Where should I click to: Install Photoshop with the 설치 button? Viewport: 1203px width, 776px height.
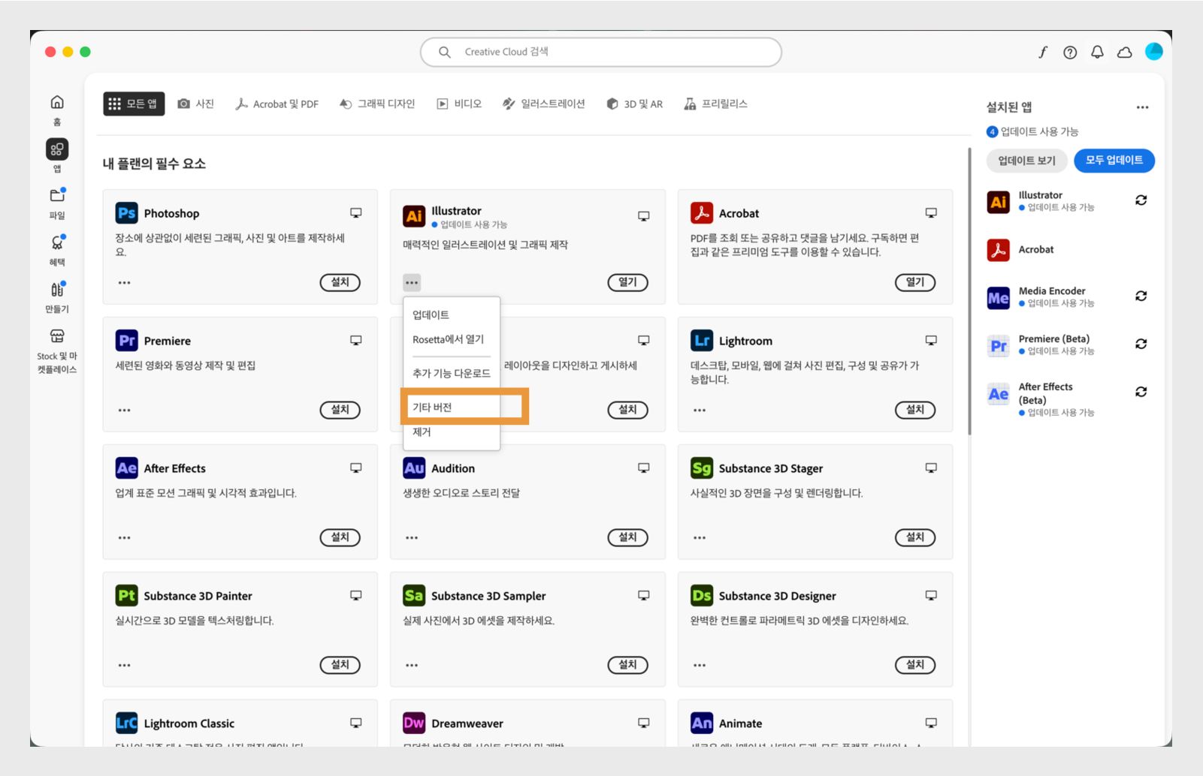[x=340, y=282]
